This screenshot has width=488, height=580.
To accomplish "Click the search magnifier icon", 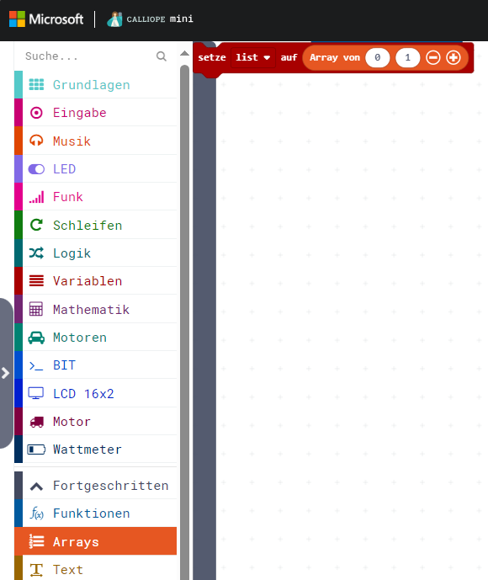I will click(162, 56).
